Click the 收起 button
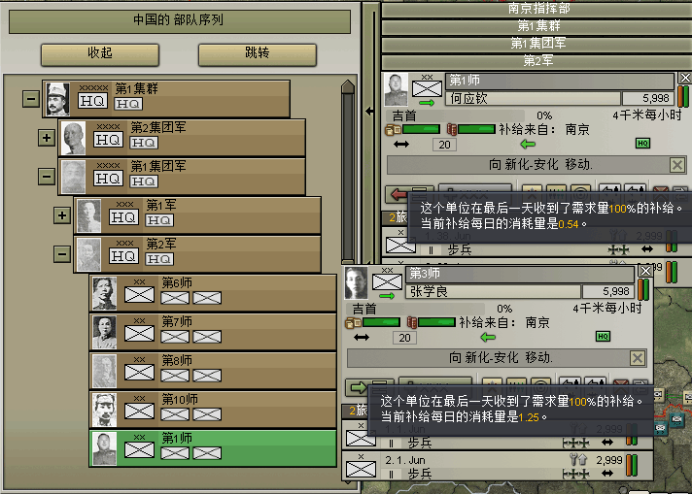 point(100,54)
